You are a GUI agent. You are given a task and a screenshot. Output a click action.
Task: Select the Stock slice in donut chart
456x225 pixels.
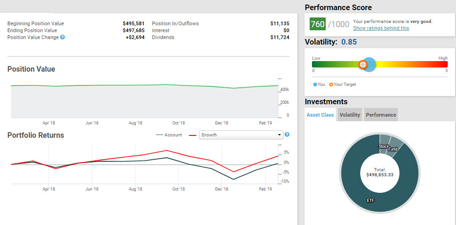point(384,141)
